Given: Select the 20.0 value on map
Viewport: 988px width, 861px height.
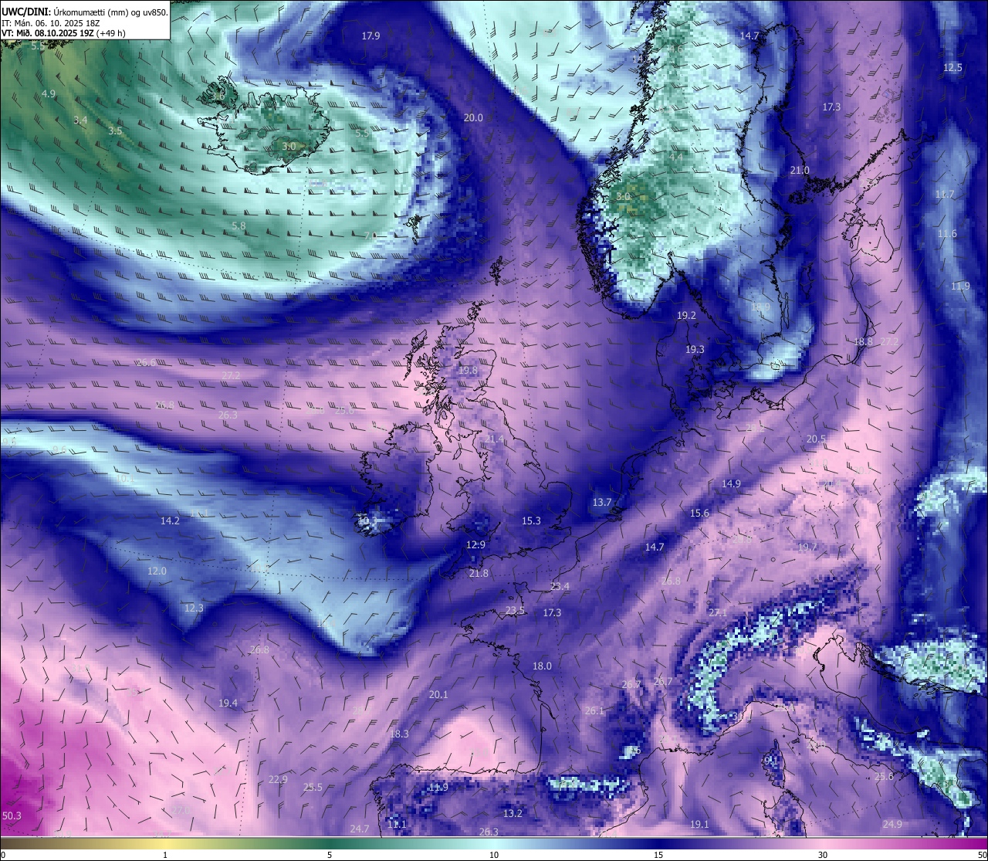Looking at the screenshot, I should pyautogui.click(x=473, y=117).
